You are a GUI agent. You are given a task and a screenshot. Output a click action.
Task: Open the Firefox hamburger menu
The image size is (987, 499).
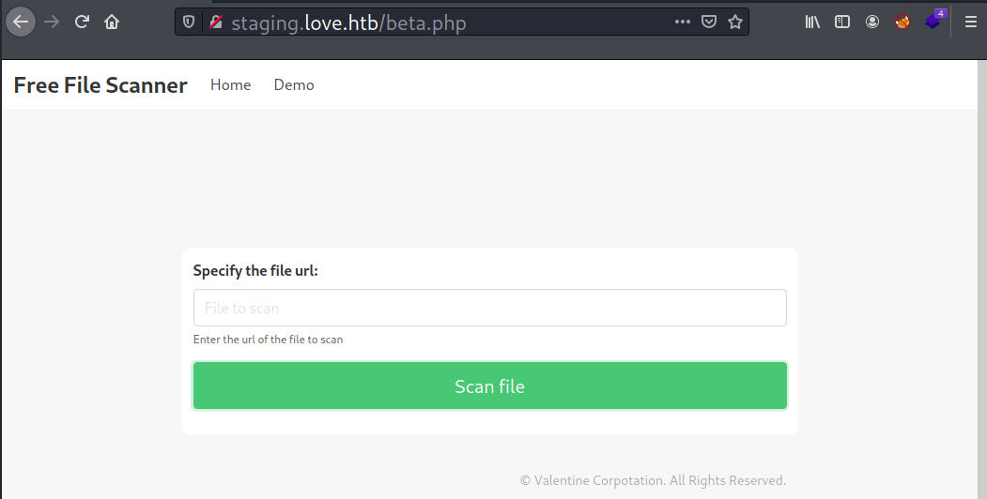[971, 22]
